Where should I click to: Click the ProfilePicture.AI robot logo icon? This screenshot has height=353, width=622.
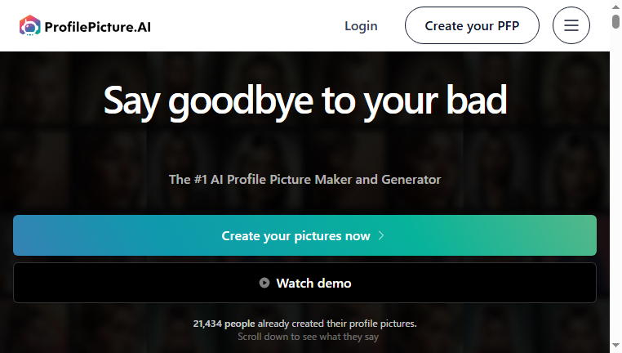click(30, 26)
